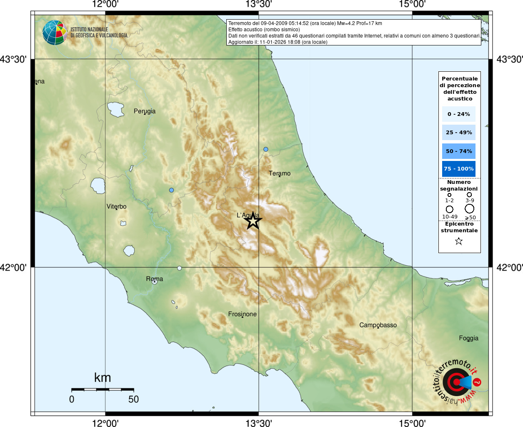Click the 50 - 74% legend swatch
Viewport: 523px width, 427px height.
point(459,151)
